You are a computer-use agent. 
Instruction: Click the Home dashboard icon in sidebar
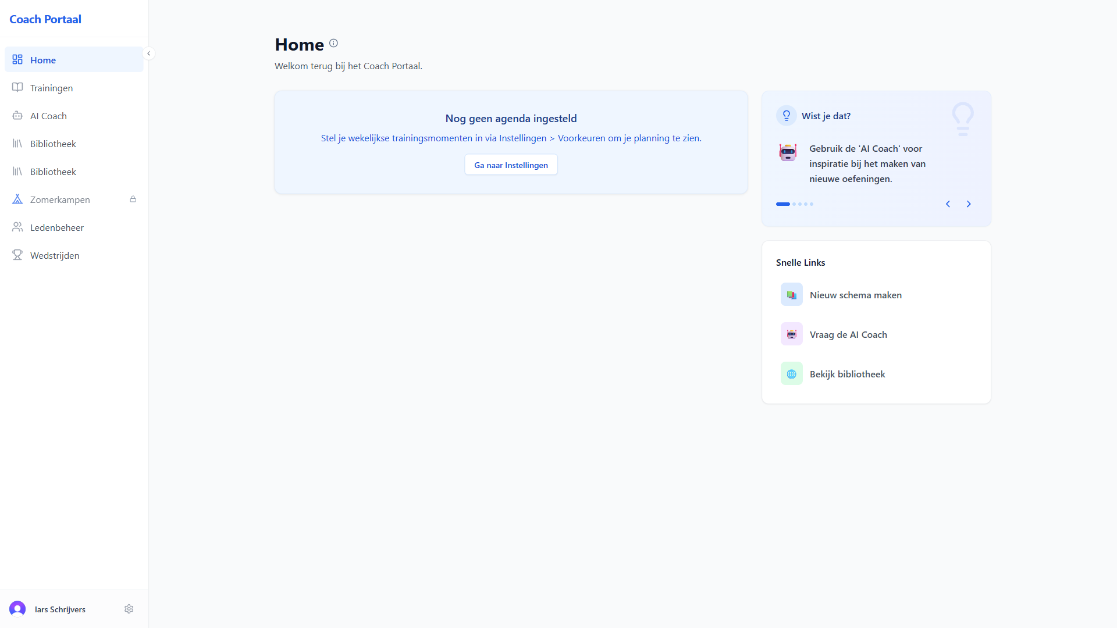pos(17,60)
